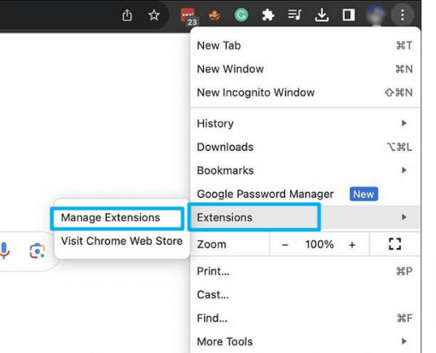The width and height of the screenshot is (436, 353).
Task: Select Manage Extensions from the submenu
Action: click(118, 217)
